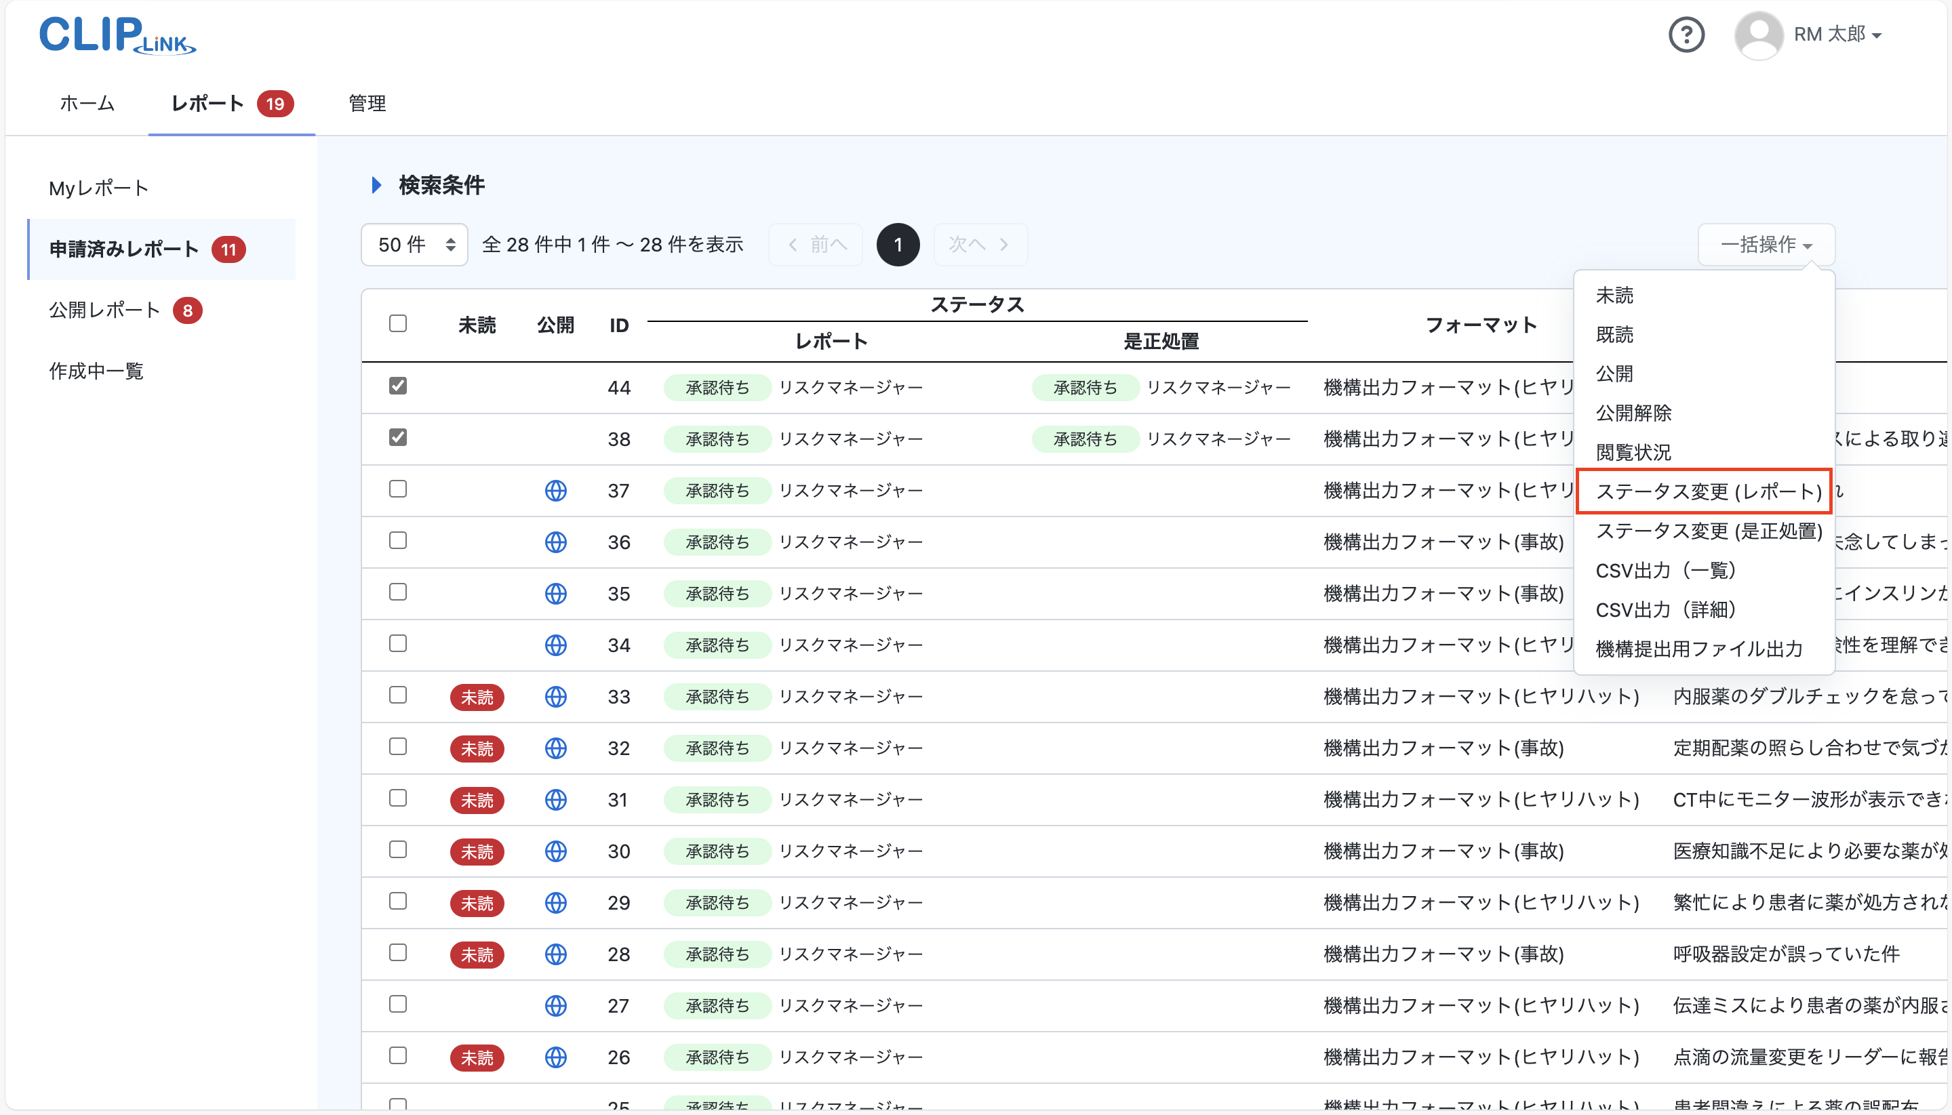This screenshot has width=1952, height=1115.
Task: Check the checkbox for report 36
Action: click(397, 542)
